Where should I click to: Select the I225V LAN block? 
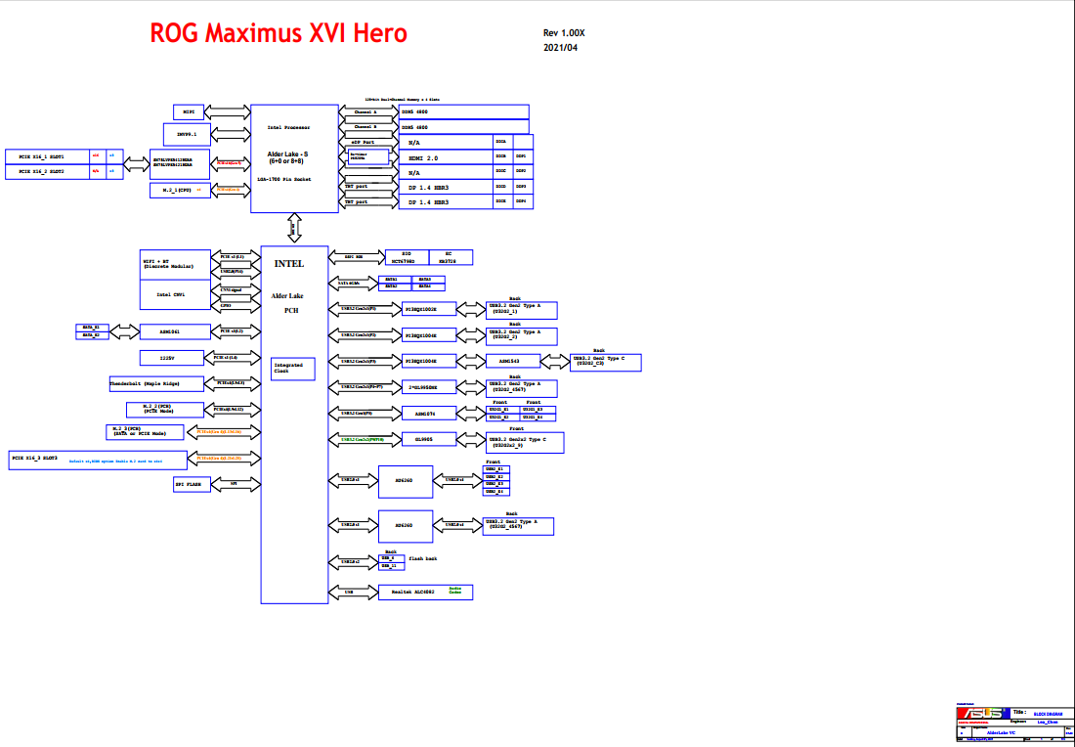[x=171, y=358]
